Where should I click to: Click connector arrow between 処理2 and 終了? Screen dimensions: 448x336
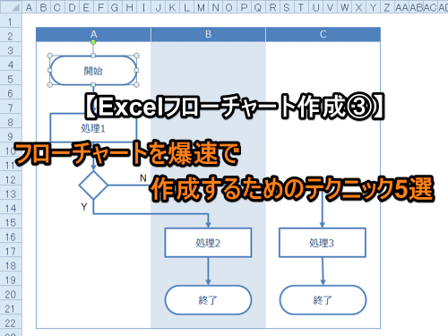click(208, 271)
